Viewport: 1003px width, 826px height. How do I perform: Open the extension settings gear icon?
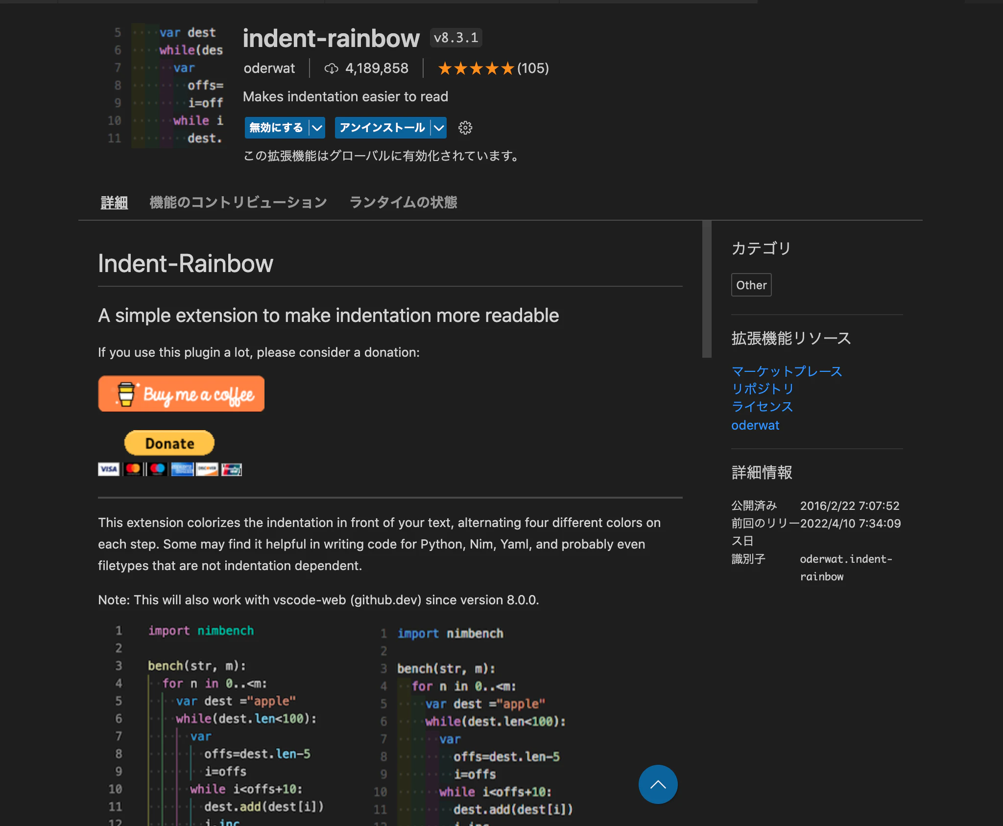coord(465,128)
